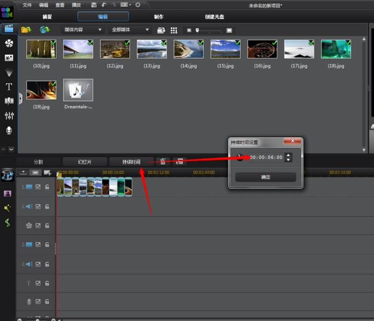Expand the room list down chevron

pyautogui.click(x=11, y=150)
